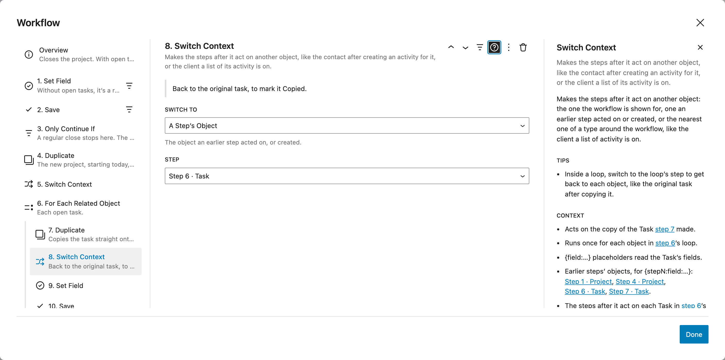This screenshot has width=725, height=360.
Task: Delete the step using the trash icon
Action: pos(523,47)
